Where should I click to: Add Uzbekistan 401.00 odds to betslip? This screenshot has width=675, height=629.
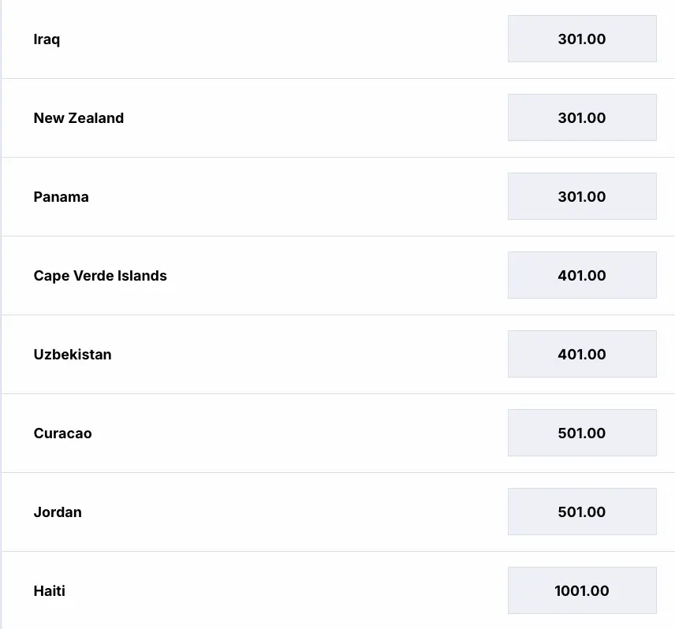(x=582, y=354)
